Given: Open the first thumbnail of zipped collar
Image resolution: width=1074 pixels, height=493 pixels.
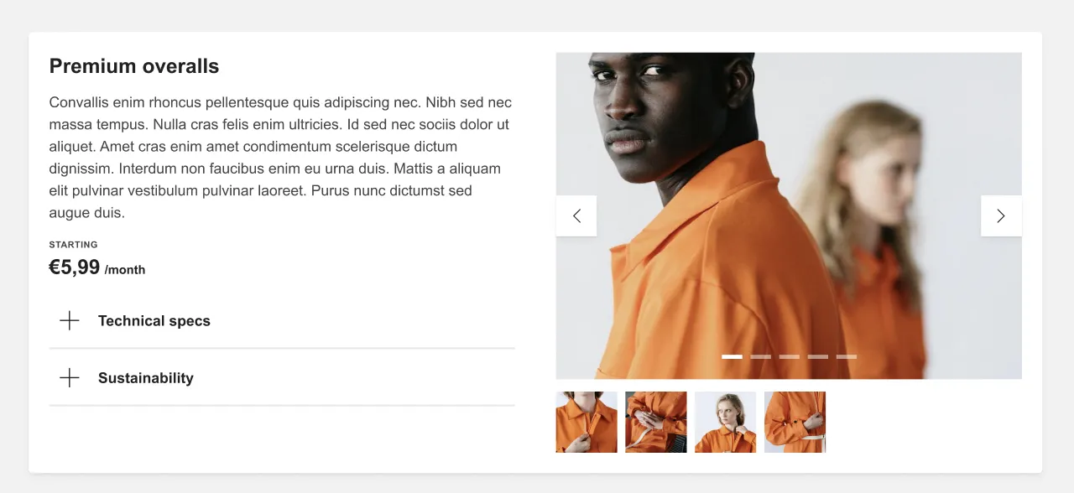Looking at the screenshot, I should (587, 423).
